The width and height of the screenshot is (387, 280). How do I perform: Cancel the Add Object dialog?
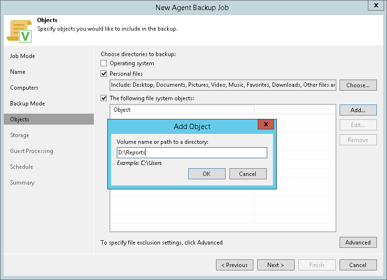(x=248, y=174)
